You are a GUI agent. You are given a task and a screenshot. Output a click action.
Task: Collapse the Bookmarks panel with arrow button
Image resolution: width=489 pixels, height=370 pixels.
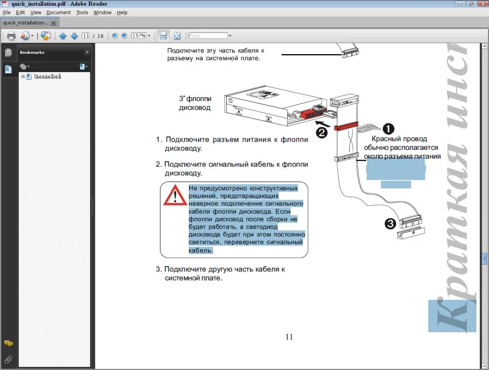click(87, 53)
